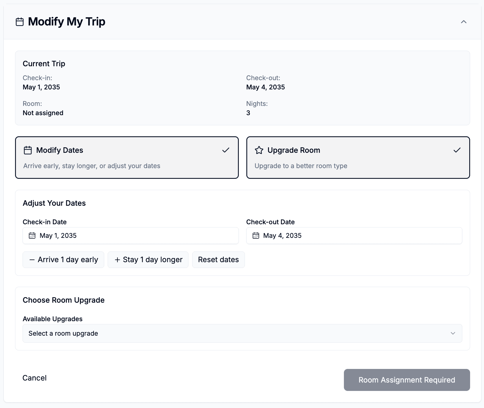Click the Cancel link

coord(34,378)
